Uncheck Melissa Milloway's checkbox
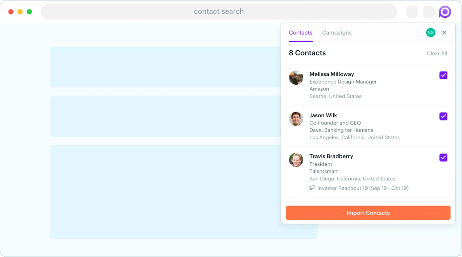Screen dimensions: 462x257 (444, 75)
